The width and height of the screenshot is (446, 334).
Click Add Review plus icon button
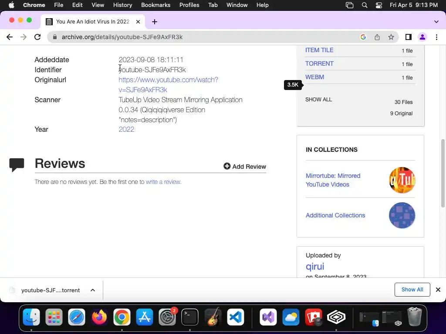click(245, 167)
